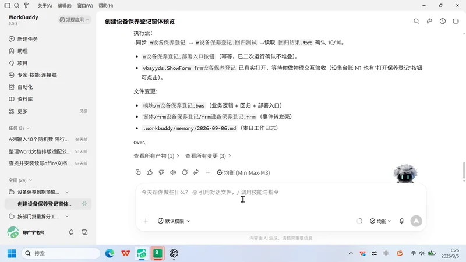This screenshot has width=466, height=262.
Task: Open the Windows Start menu
Action: point(12,253)
